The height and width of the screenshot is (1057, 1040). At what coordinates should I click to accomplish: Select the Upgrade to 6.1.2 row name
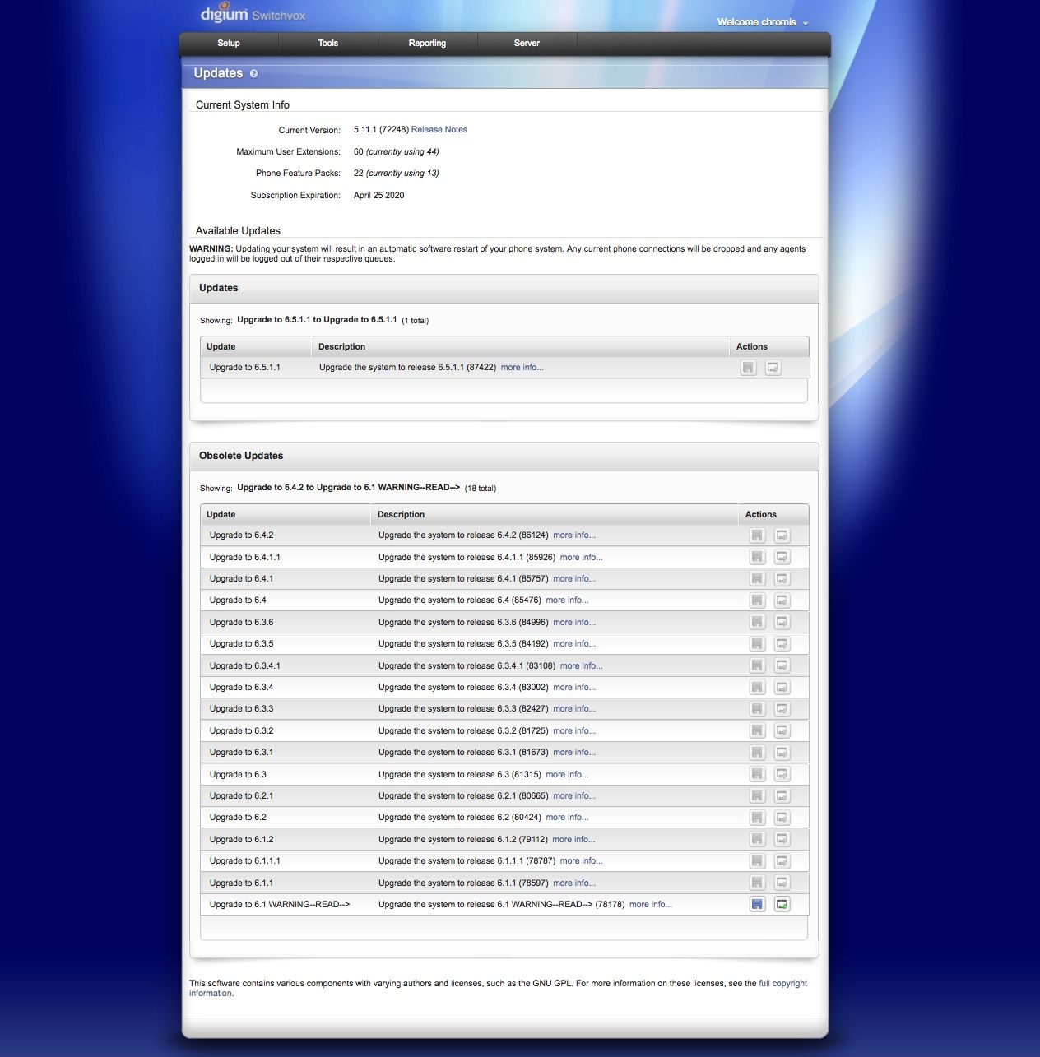[242, 839]
